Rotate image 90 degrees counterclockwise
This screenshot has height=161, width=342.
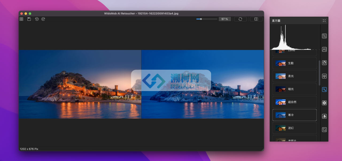coord(37,19)
